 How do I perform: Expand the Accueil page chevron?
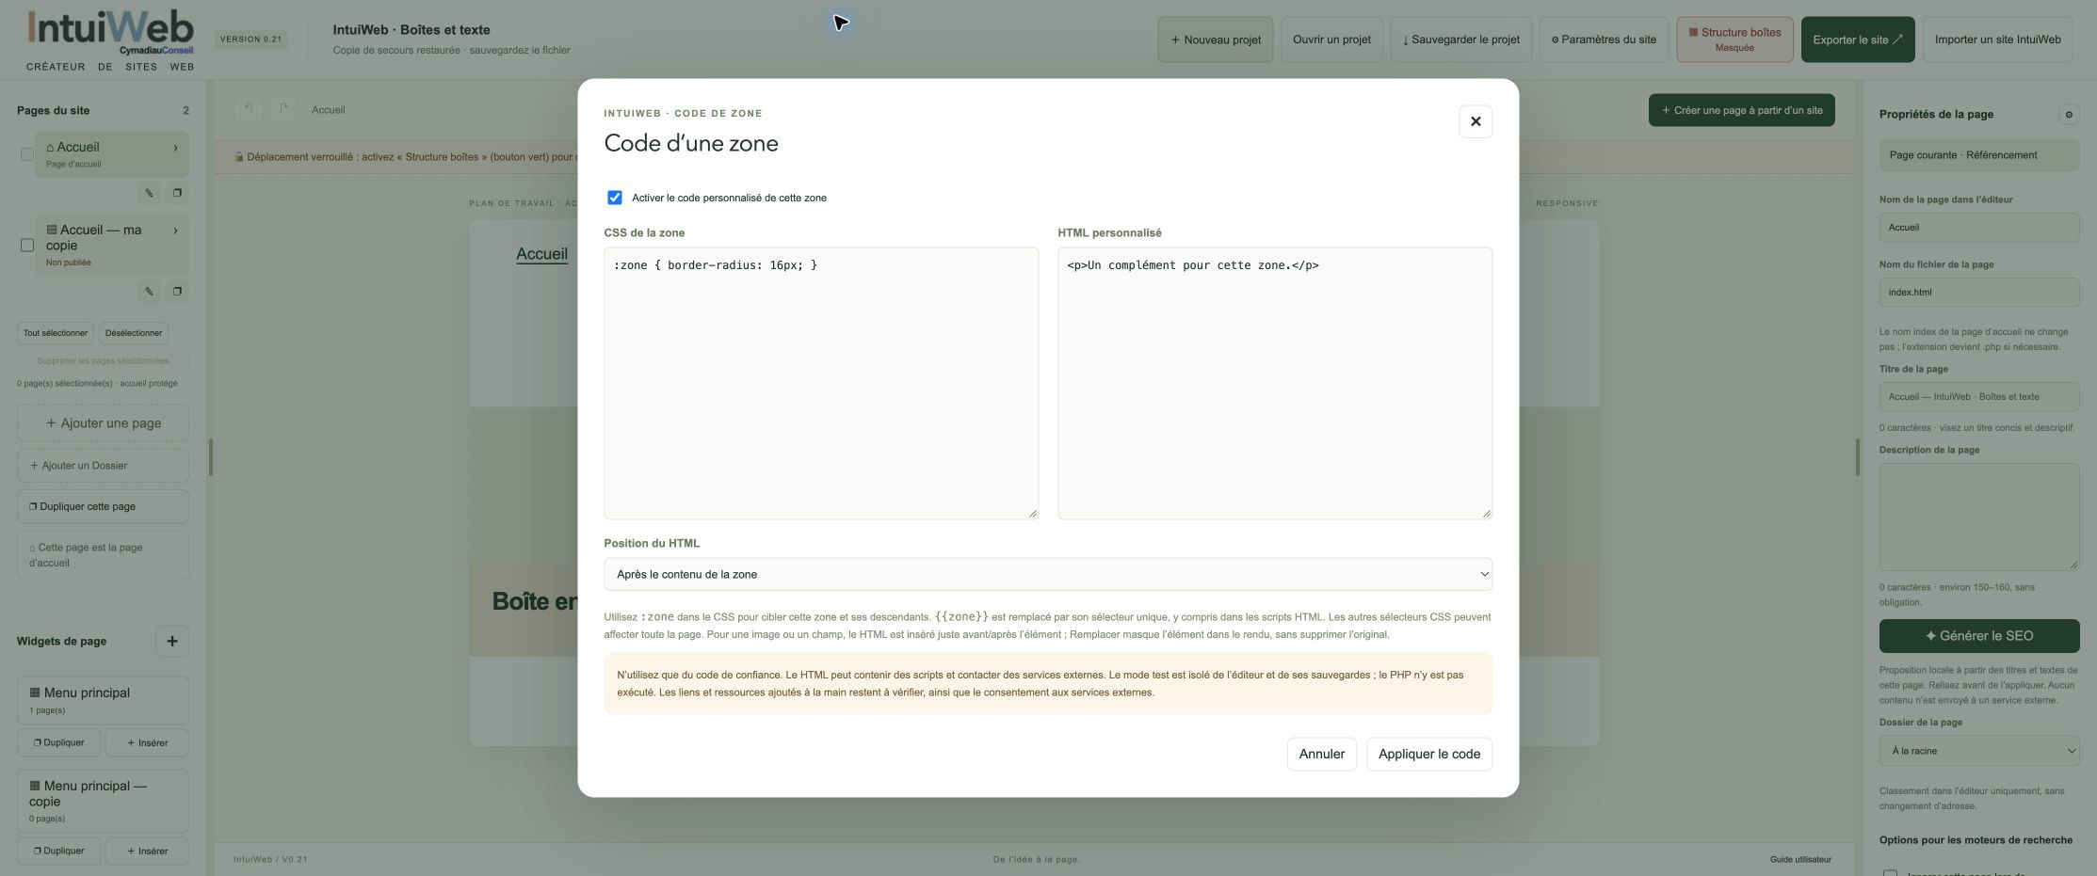click(175, 148)
